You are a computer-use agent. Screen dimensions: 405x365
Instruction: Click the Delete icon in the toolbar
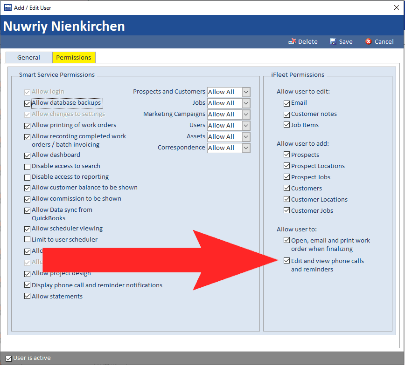point(292,41)
